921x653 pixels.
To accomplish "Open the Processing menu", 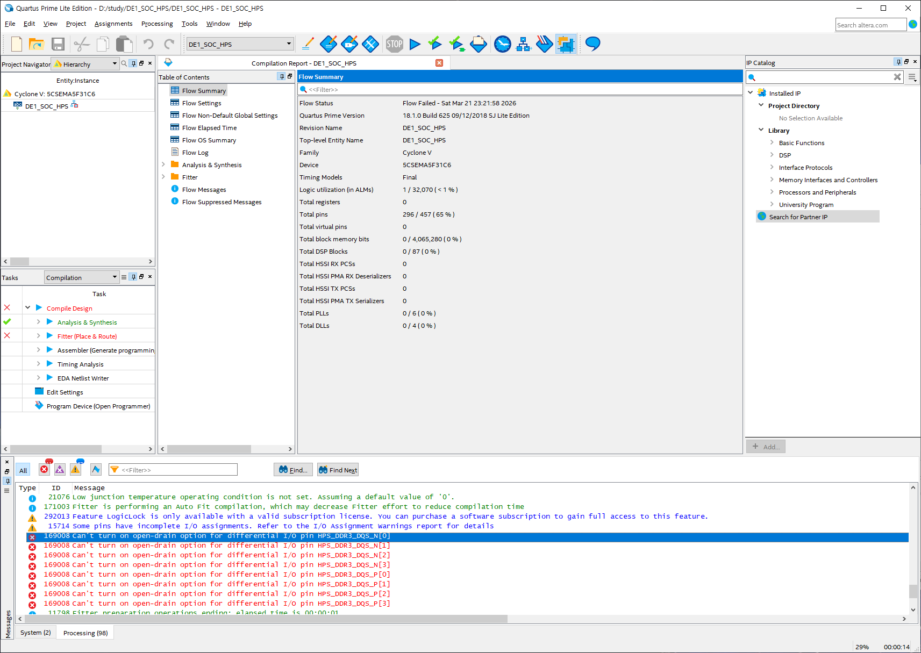I will click(157, 24).
